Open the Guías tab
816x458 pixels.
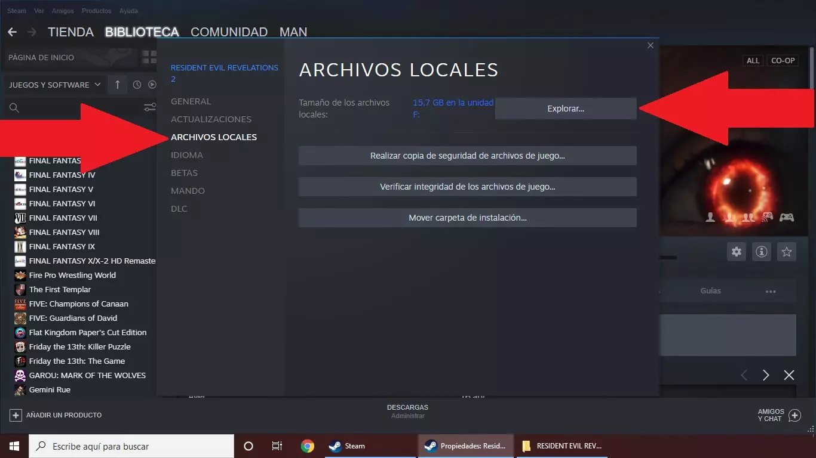coord(711,291)
